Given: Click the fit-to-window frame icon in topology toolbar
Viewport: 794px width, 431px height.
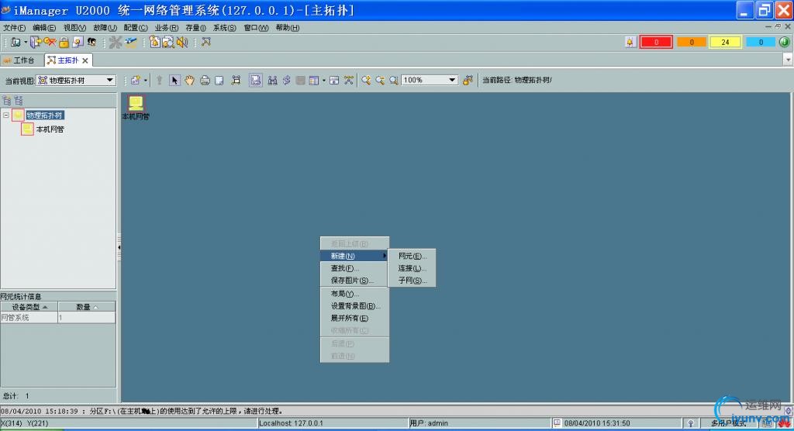Looking at the screenshot, I should point(236,80).
